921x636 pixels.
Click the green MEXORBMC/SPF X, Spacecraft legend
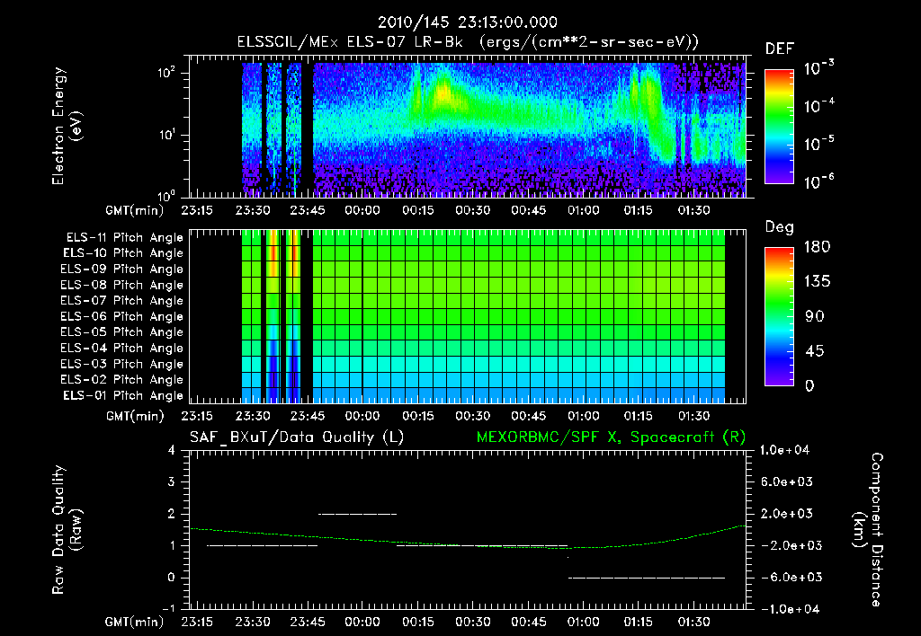pyautogui.click(x=611, y=437)
